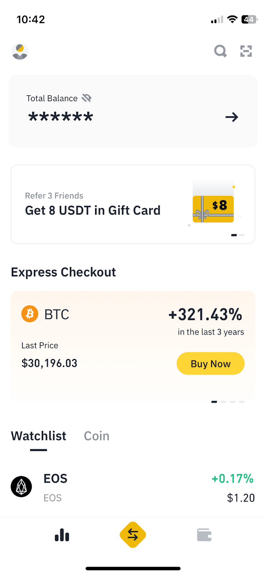The image size is (266, 576).
Task: Open the Refer 3 Friends banner
Action: 93,204
